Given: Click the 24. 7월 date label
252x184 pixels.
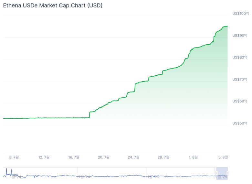Looking at the screenshot, I should click(x=133, y=157).
